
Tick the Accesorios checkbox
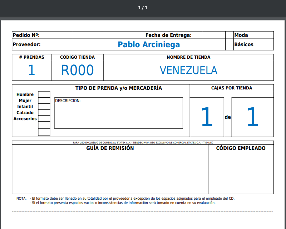[x=44, y=119]
